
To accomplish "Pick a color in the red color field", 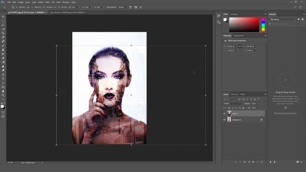I will point(244,25).
